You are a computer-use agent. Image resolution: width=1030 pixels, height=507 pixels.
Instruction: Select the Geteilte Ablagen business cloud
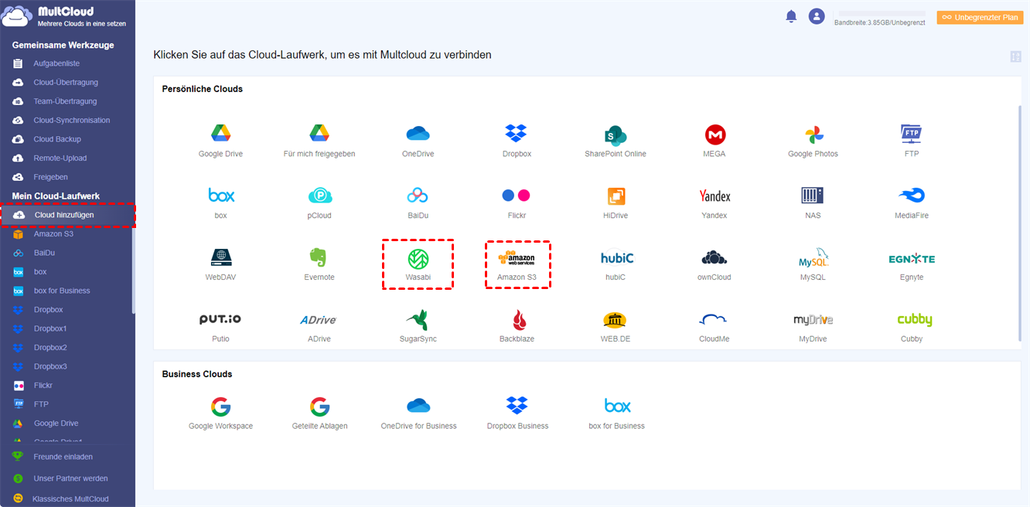point(319,407)
